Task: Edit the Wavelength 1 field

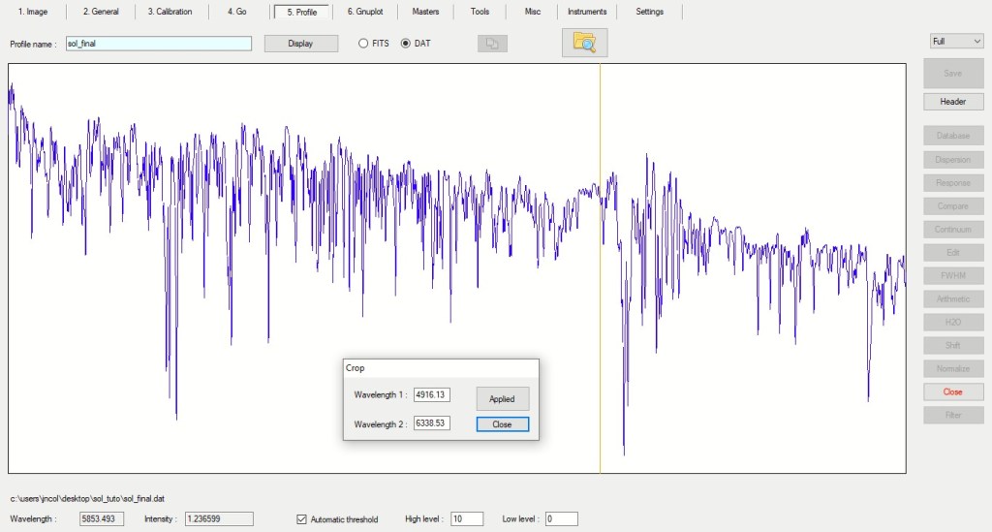Action: [431, 395]
